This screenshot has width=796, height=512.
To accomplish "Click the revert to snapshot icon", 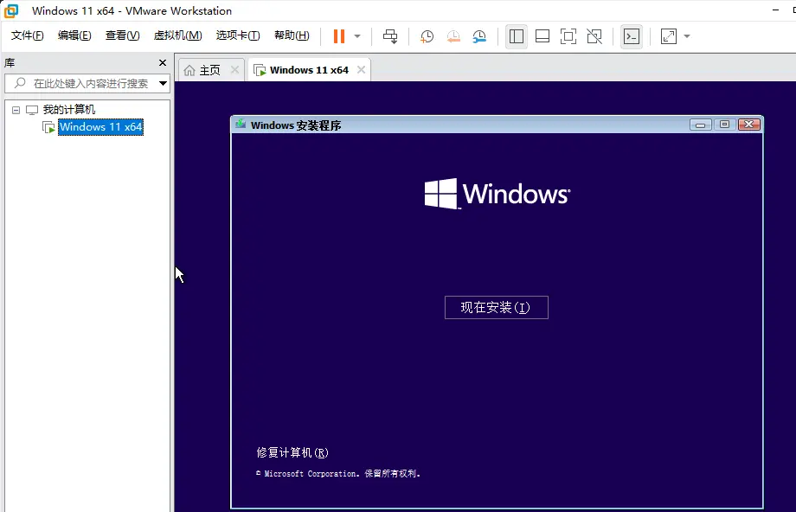I will click(453, 36).
